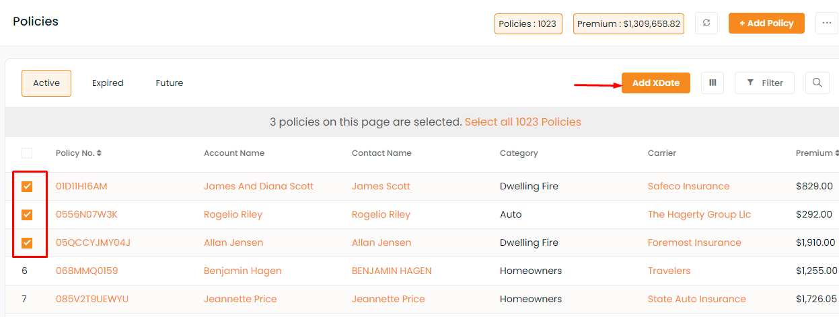The width and height of the screenshot is (839, 317).
Task: Switch to the Expired tab
Action: [108, 83]
